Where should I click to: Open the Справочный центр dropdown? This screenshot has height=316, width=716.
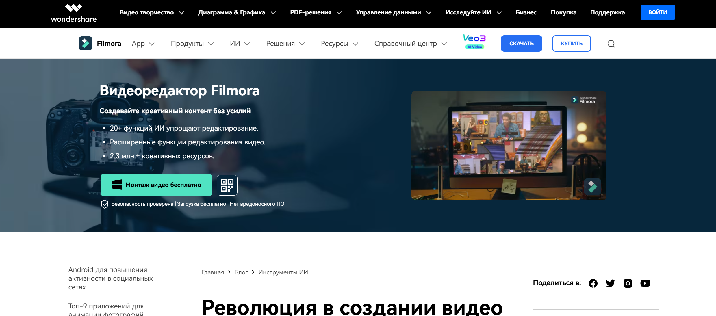coord(411,44)
